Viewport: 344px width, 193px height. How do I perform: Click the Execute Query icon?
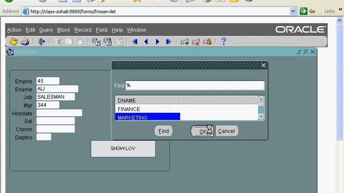click(x=107, y=42)
